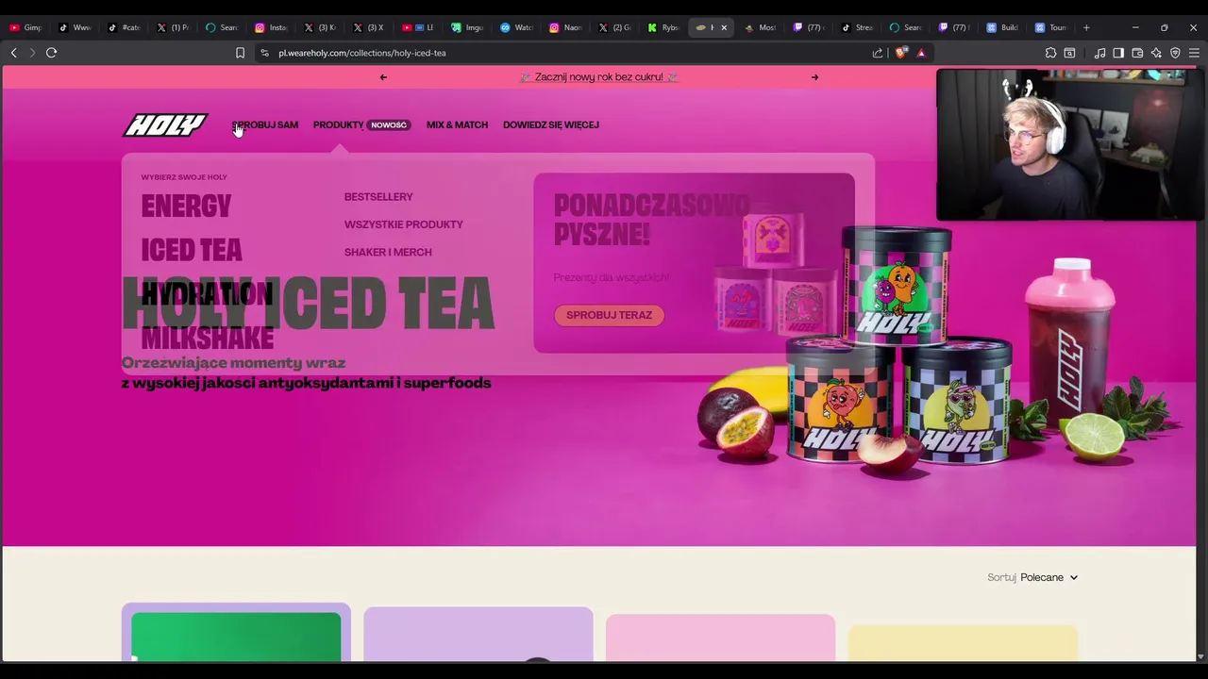This screenshot has height=679, width=1208.
Task: Switch to the #cate TikTok tab
Action: coord(124,27)
